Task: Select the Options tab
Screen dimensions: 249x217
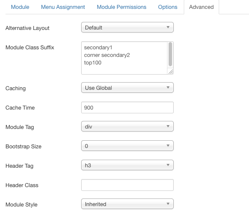Action: point(167,7)
